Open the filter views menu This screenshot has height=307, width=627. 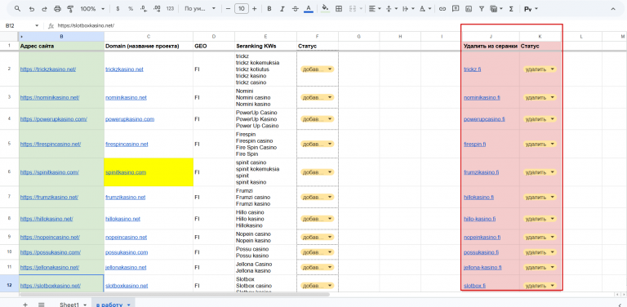coord(496,9)
